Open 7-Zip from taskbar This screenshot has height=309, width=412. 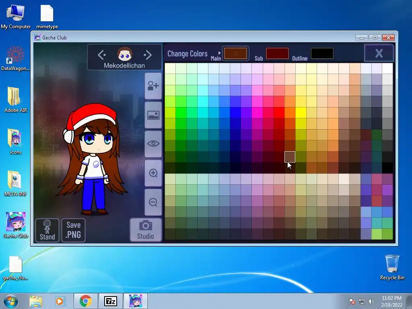[x=110, y=301]
